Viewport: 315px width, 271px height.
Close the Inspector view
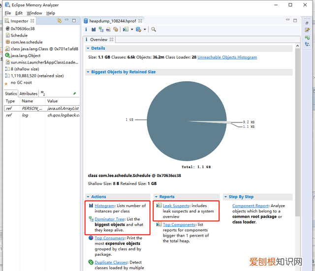tap(32, 21)
